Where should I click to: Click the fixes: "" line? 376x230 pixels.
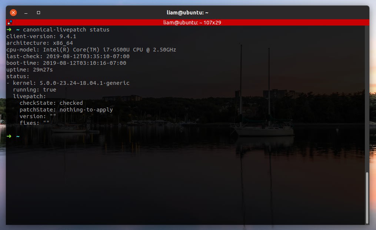[x=34, y=123]
